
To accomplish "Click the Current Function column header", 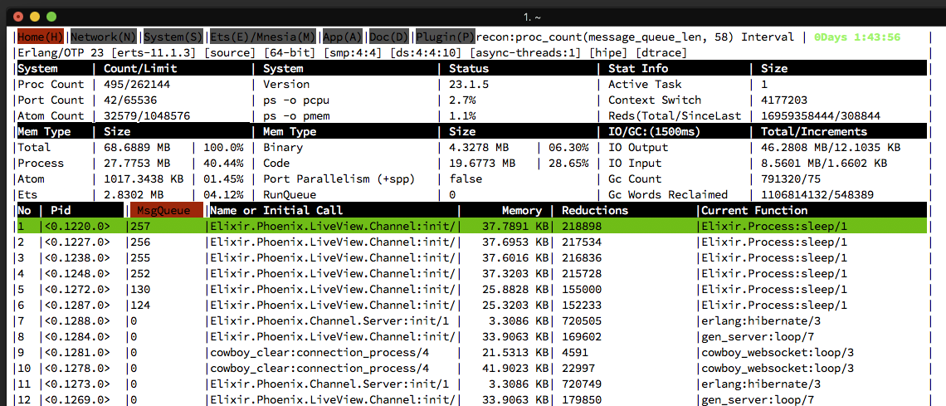I will point(754,211).
